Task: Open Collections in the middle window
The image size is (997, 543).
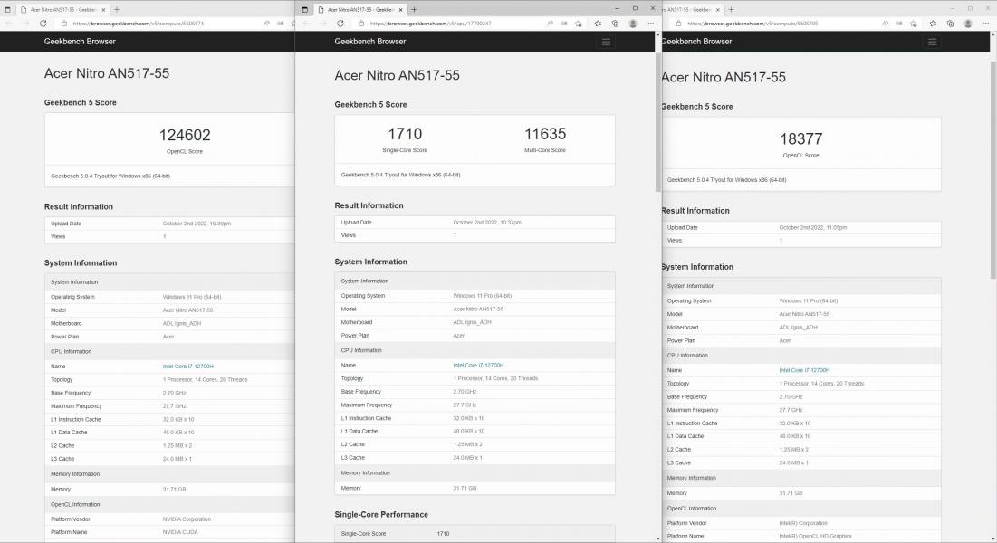Action: [x=615, y=24]
